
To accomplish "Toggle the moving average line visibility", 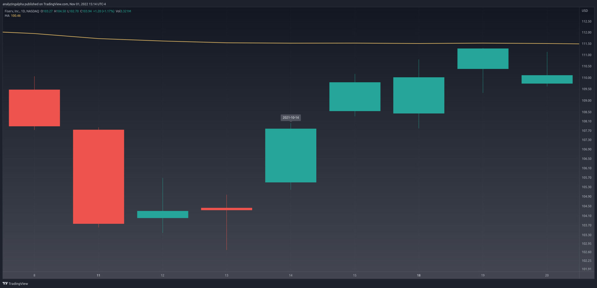I will click(x=292, y=43).
